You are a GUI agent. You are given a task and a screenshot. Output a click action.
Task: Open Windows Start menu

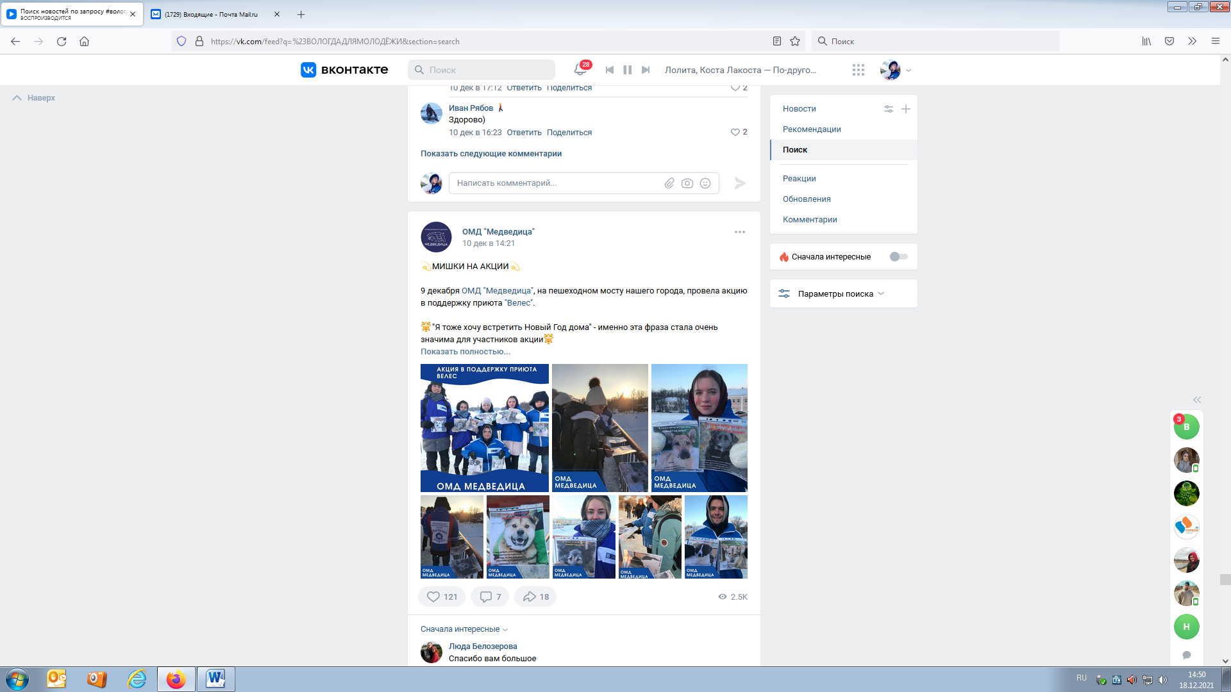click(x=17, y=679)
